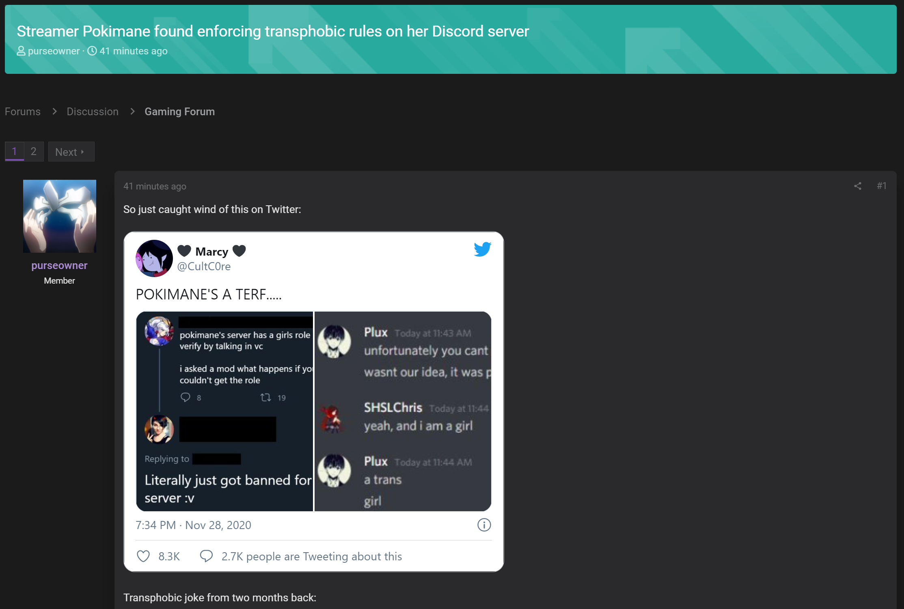
Task: Click Marcy's tweet profile avatar
Action: (x=154, y=258)
